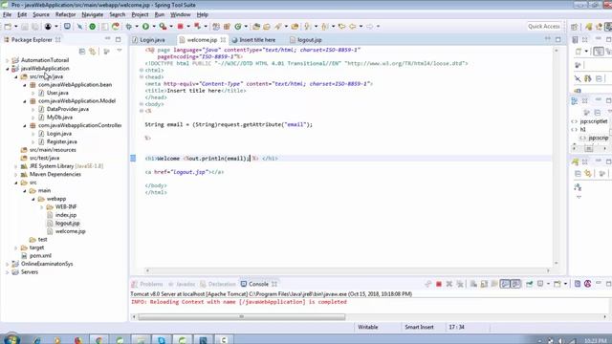Select pom.xml in Package Explorer
This screenshot has width=612, height=344.
(x=40, y=256)
